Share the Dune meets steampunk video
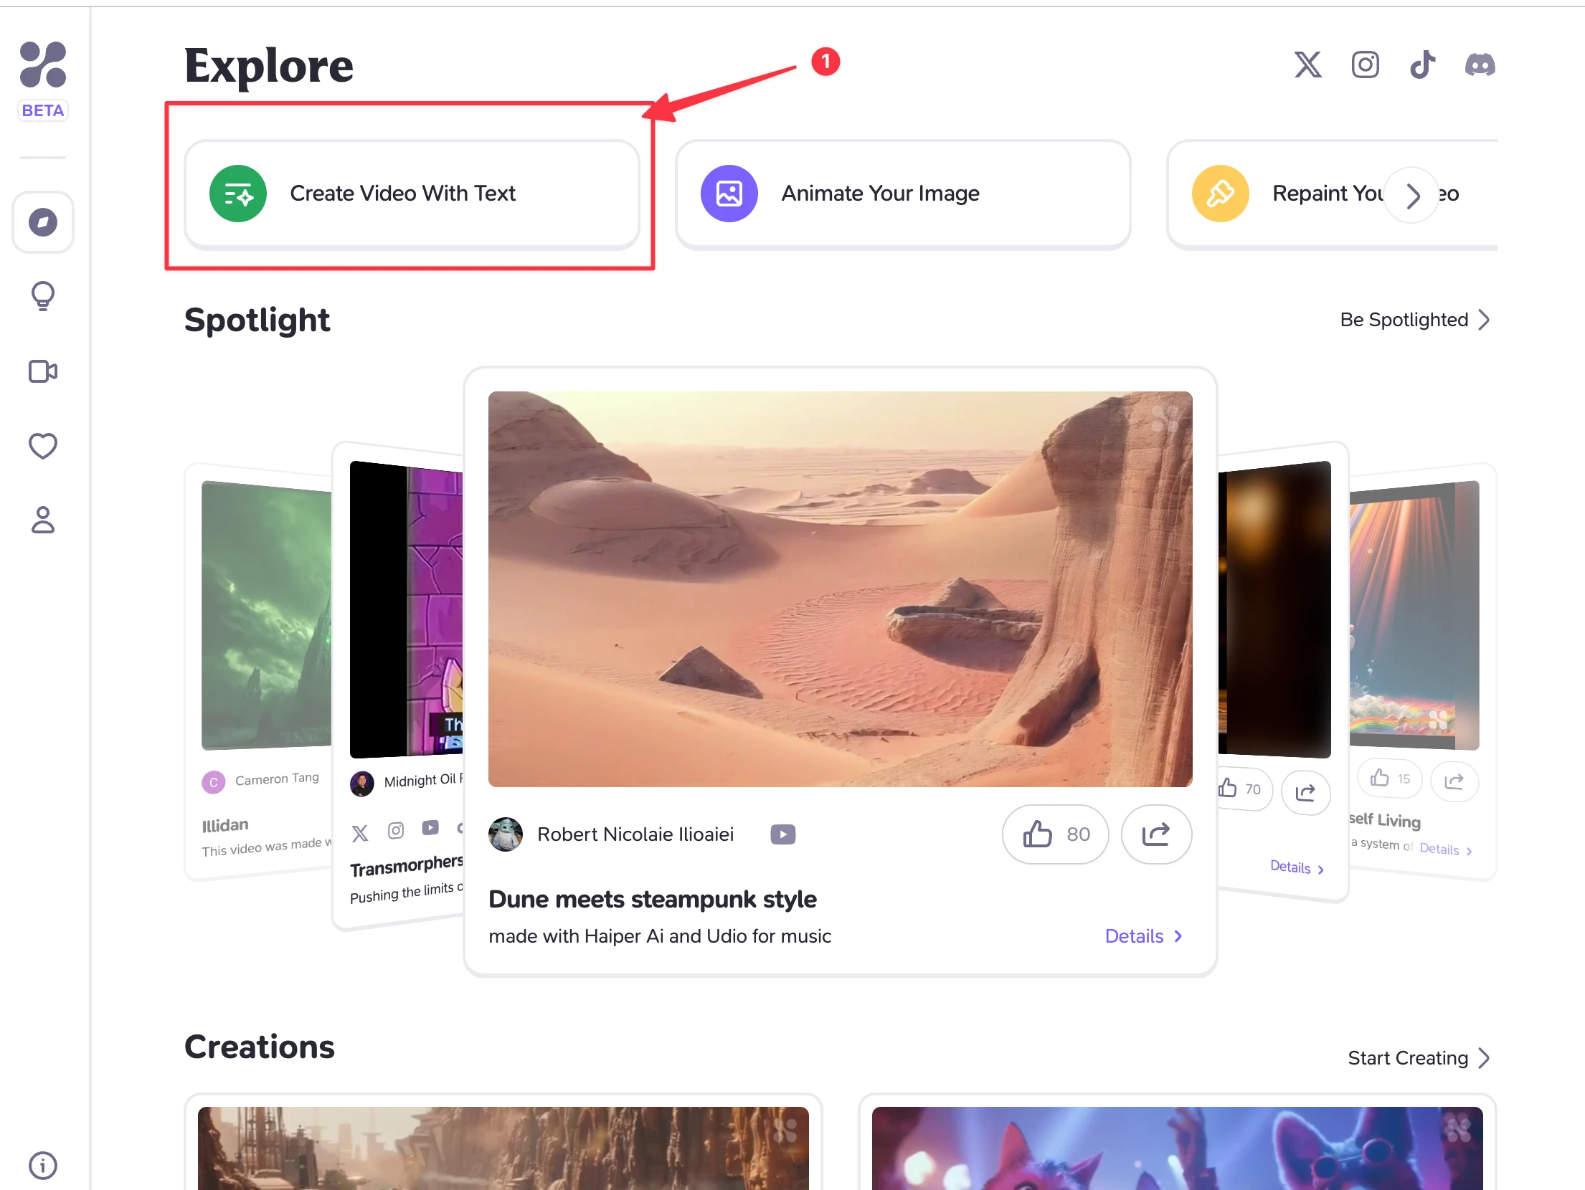This screenshot has height=1190, width=1585. (1156, 834)
